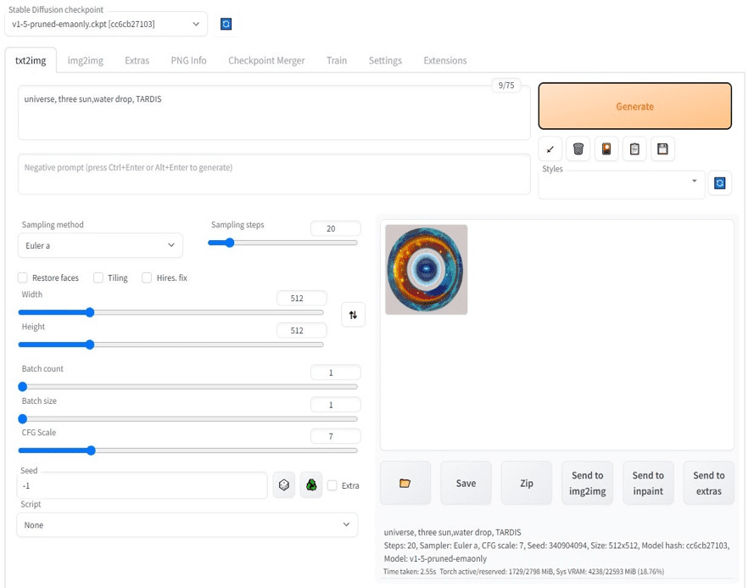Enable the Restore faces checkbox

point(23,277)
